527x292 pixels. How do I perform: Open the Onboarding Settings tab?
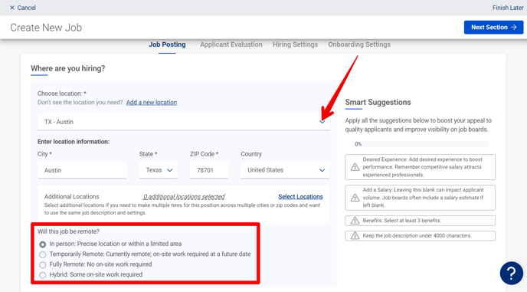pos(359,44)
